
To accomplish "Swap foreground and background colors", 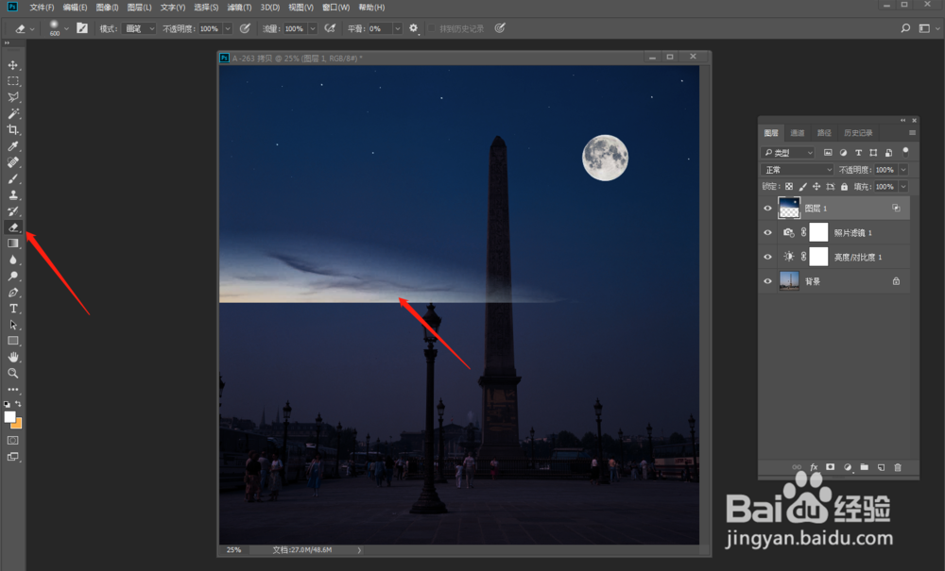I will click(19, 404).
